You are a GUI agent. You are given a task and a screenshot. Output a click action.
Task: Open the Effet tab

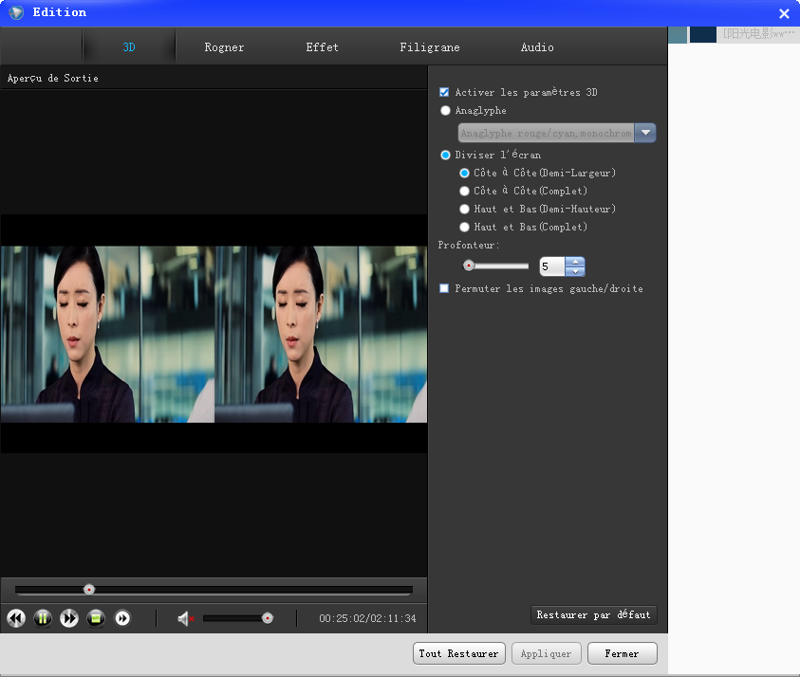tap(322, 46)
